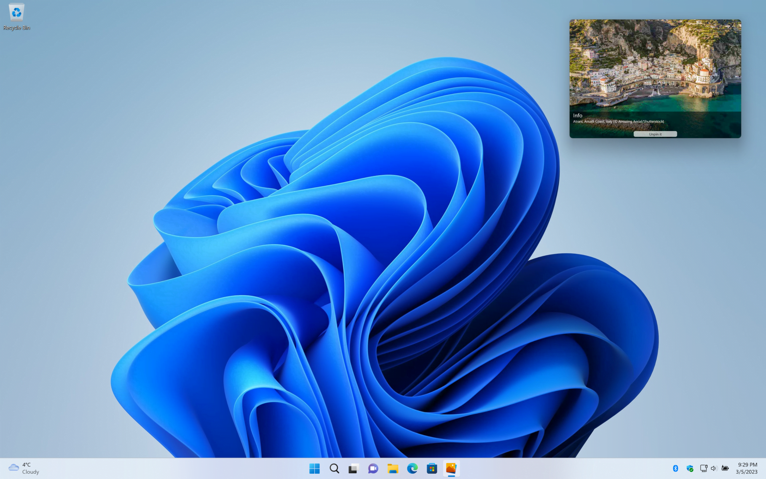This screenshot has width=766, height=479.
Task: Open network settings from tray icon
Action: tap(704, 468)
